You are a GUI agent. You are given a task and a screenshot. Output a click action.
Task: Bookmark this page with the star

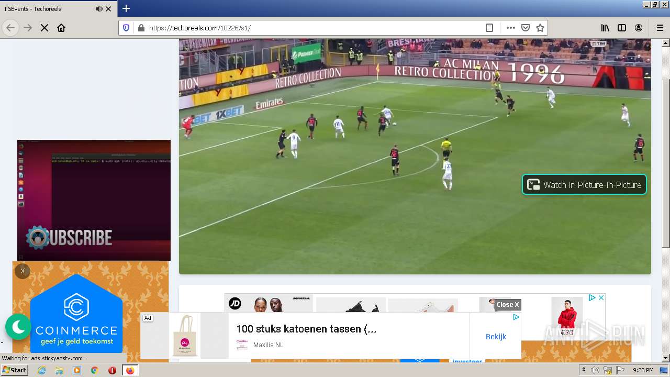pyautogui.click(x=540, y=28)
